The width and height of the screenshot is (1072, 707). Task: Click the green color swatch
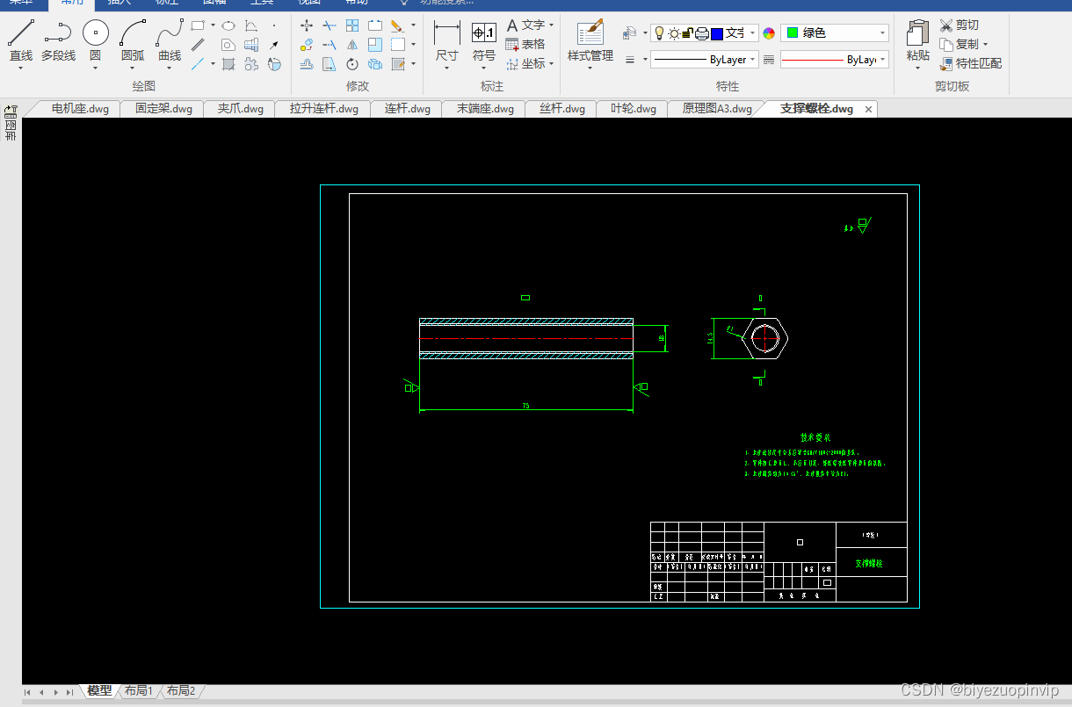click(x=792, y=33)
